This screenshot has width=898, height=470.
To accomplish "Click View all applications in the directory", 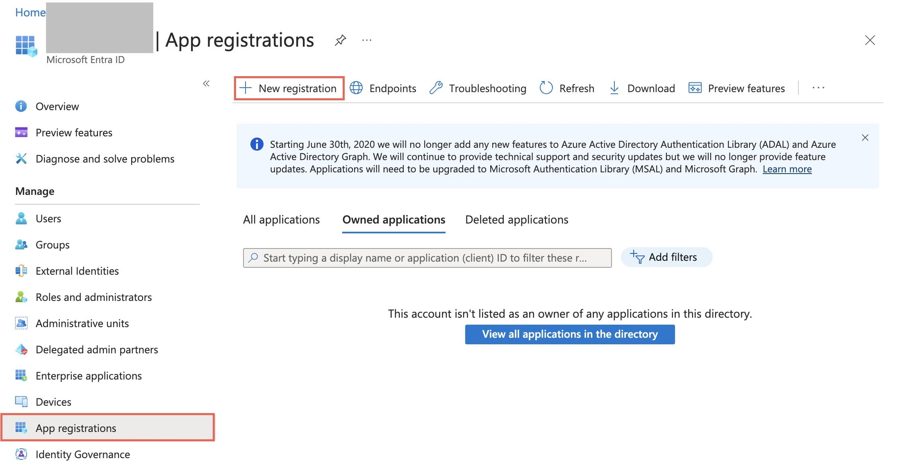I will click(570, 334).
